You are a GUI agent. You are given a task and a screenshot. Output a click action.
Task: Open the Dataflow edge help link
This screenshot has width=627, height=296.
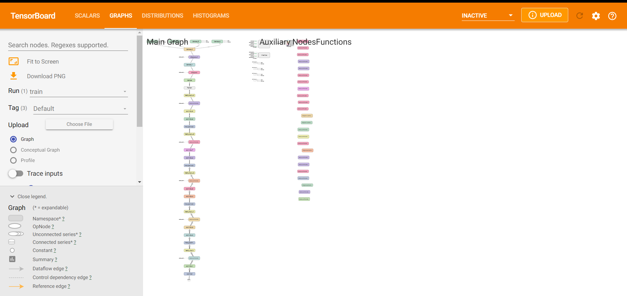(x=66, y=269)
